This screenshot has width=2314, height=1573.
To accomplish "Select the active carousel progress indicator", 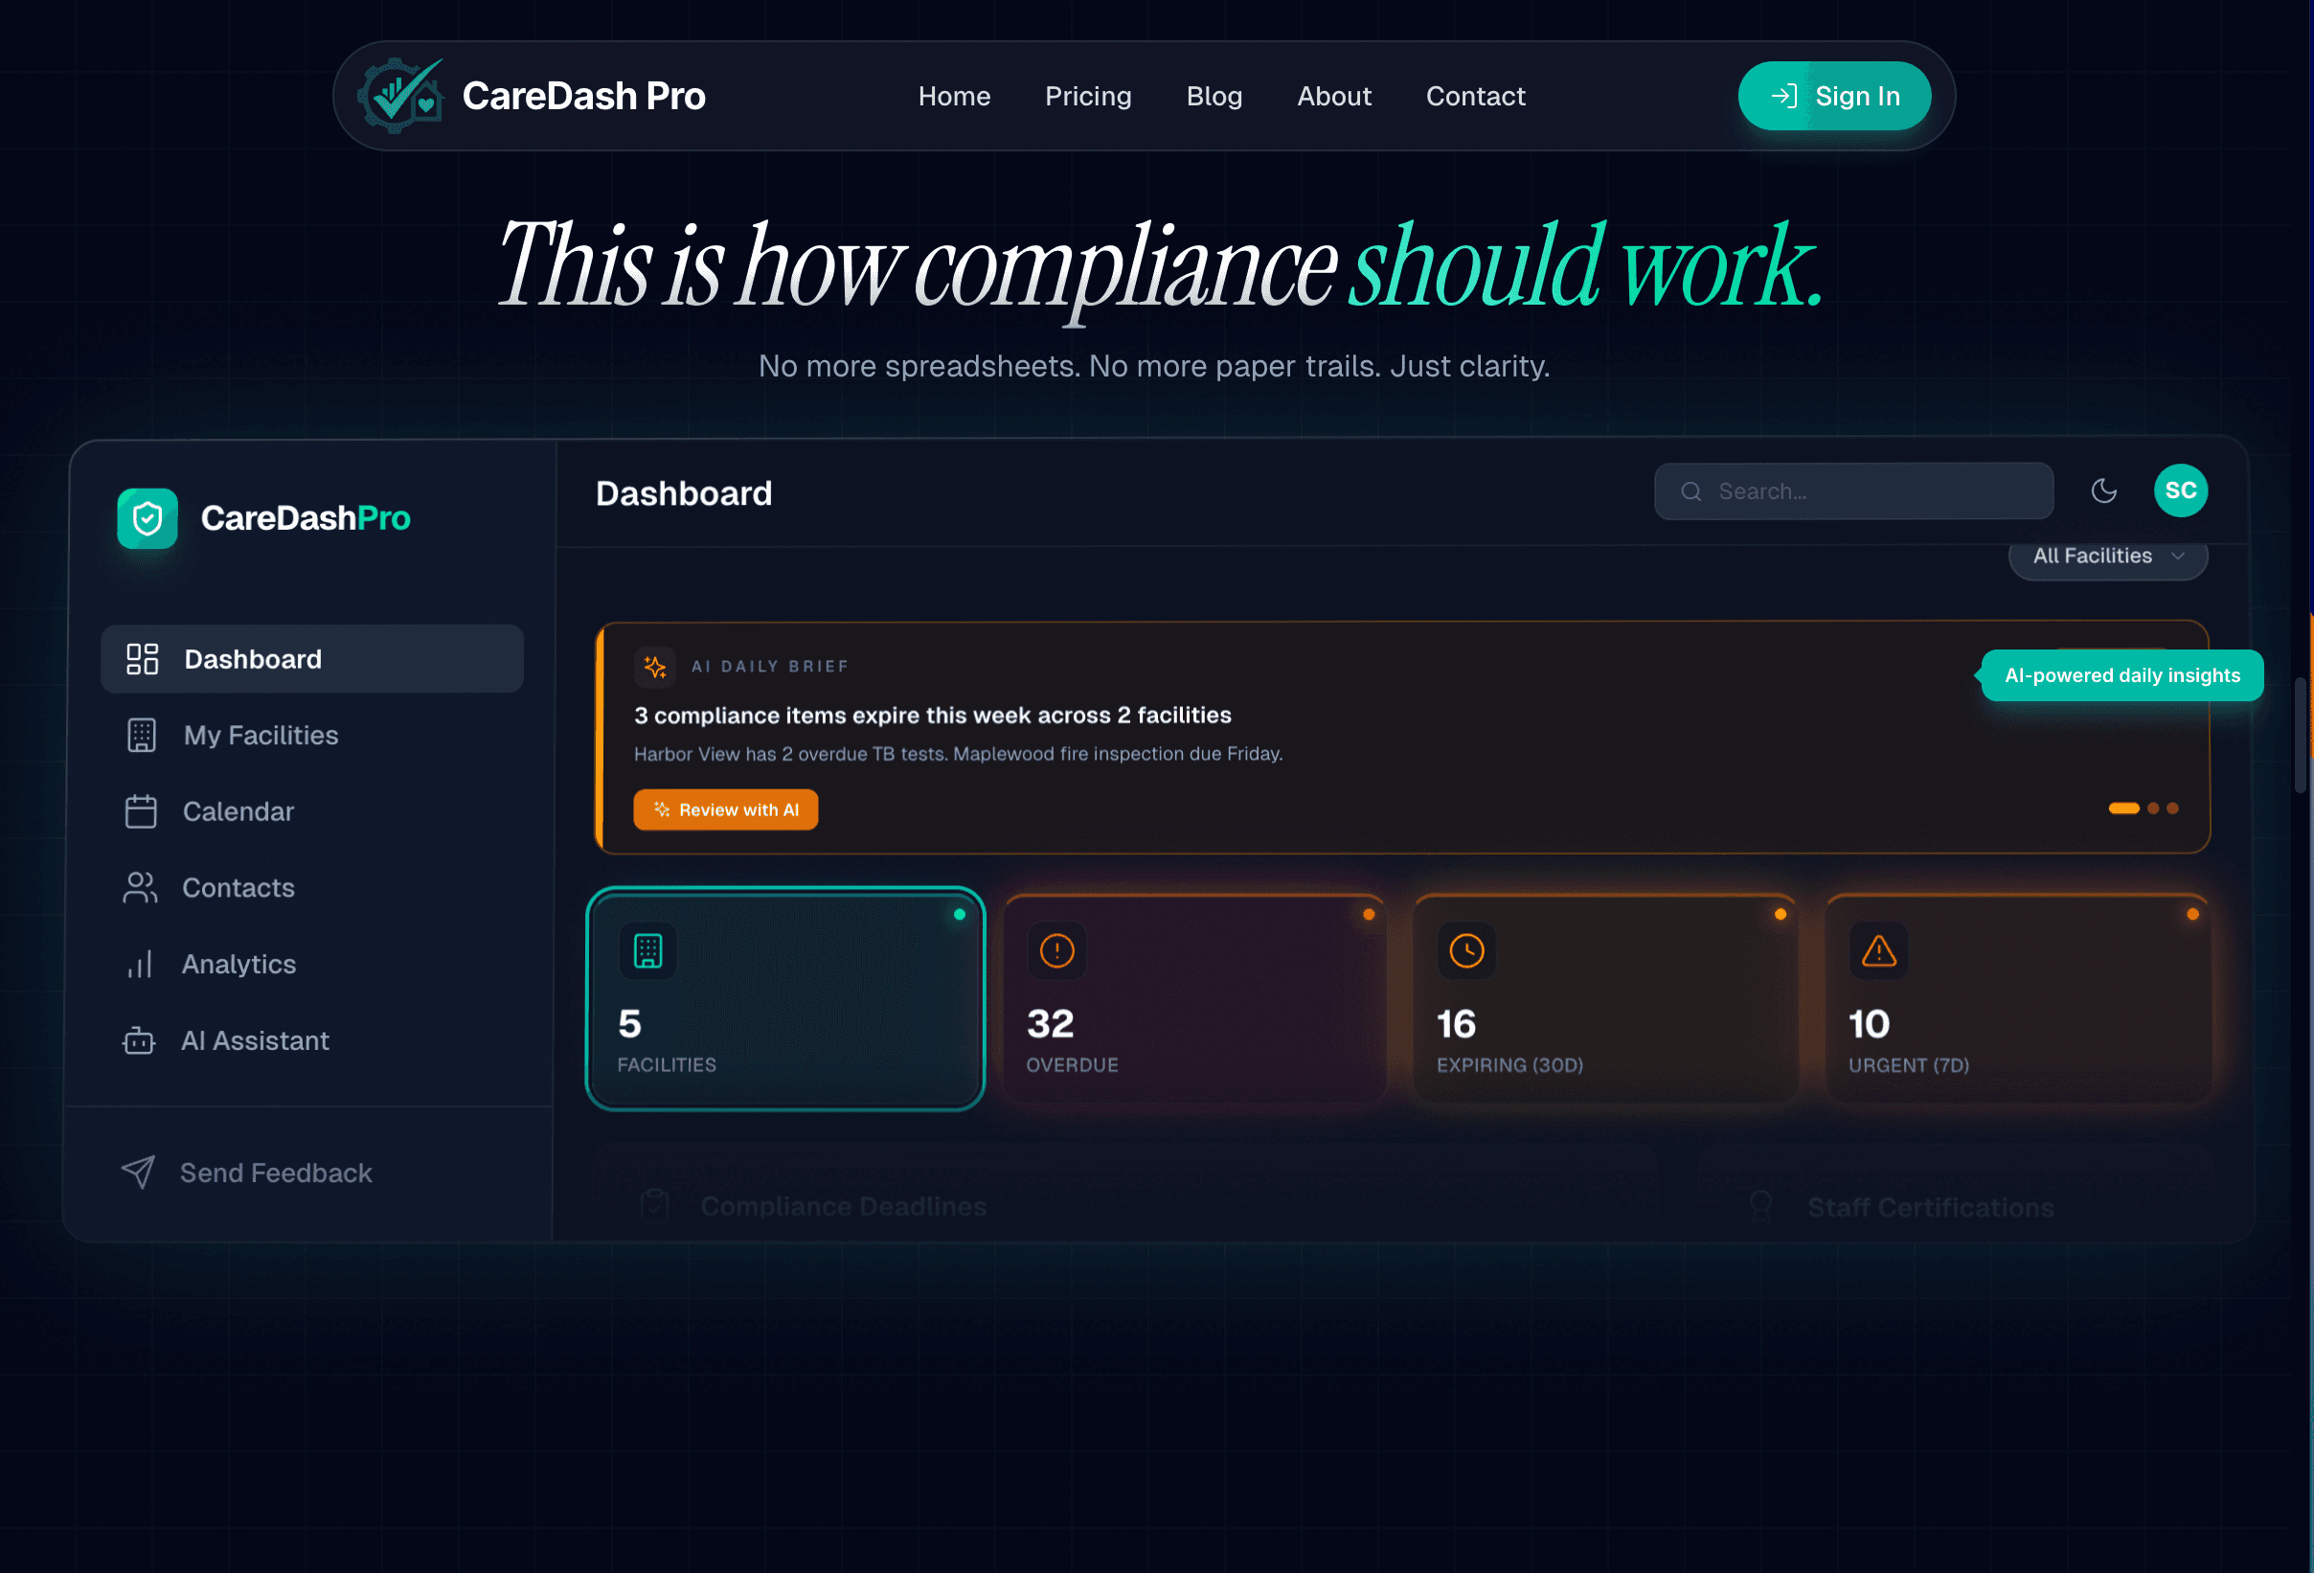I will pyautogui.click(x=2123, y=808).
